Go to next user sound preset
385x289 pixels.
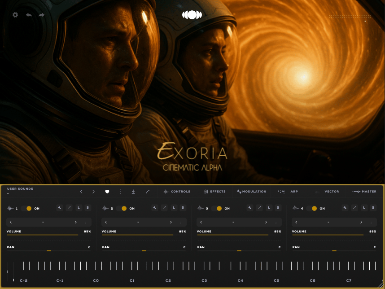(x=93, y=192)
